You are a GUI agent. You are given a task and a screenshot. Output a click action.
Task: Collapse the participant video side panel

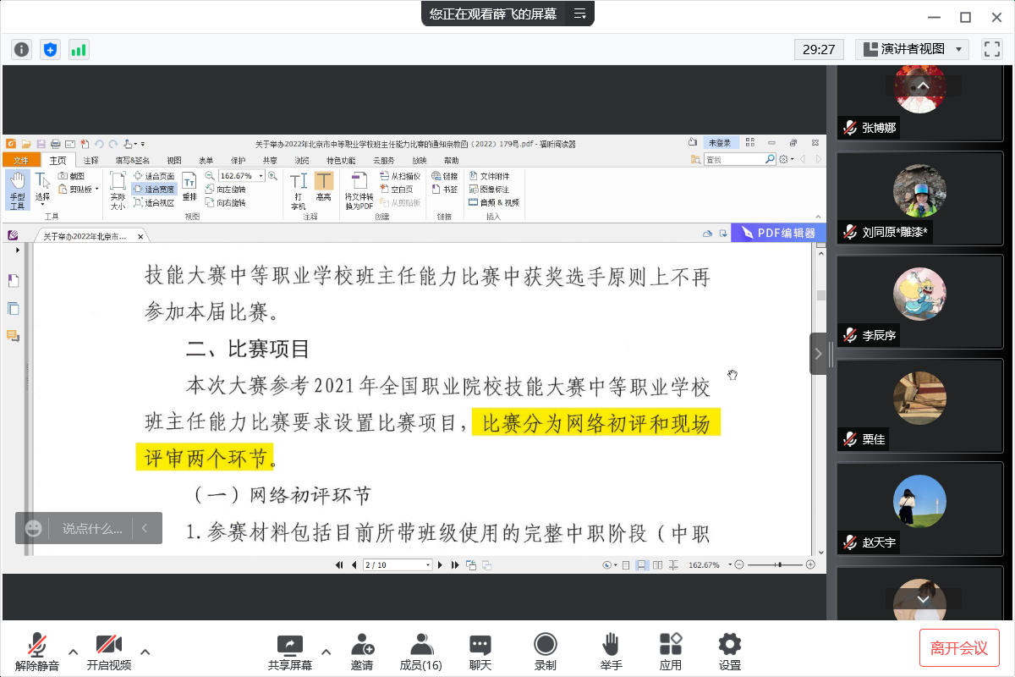pyautogui.click(x=818, y=354)
